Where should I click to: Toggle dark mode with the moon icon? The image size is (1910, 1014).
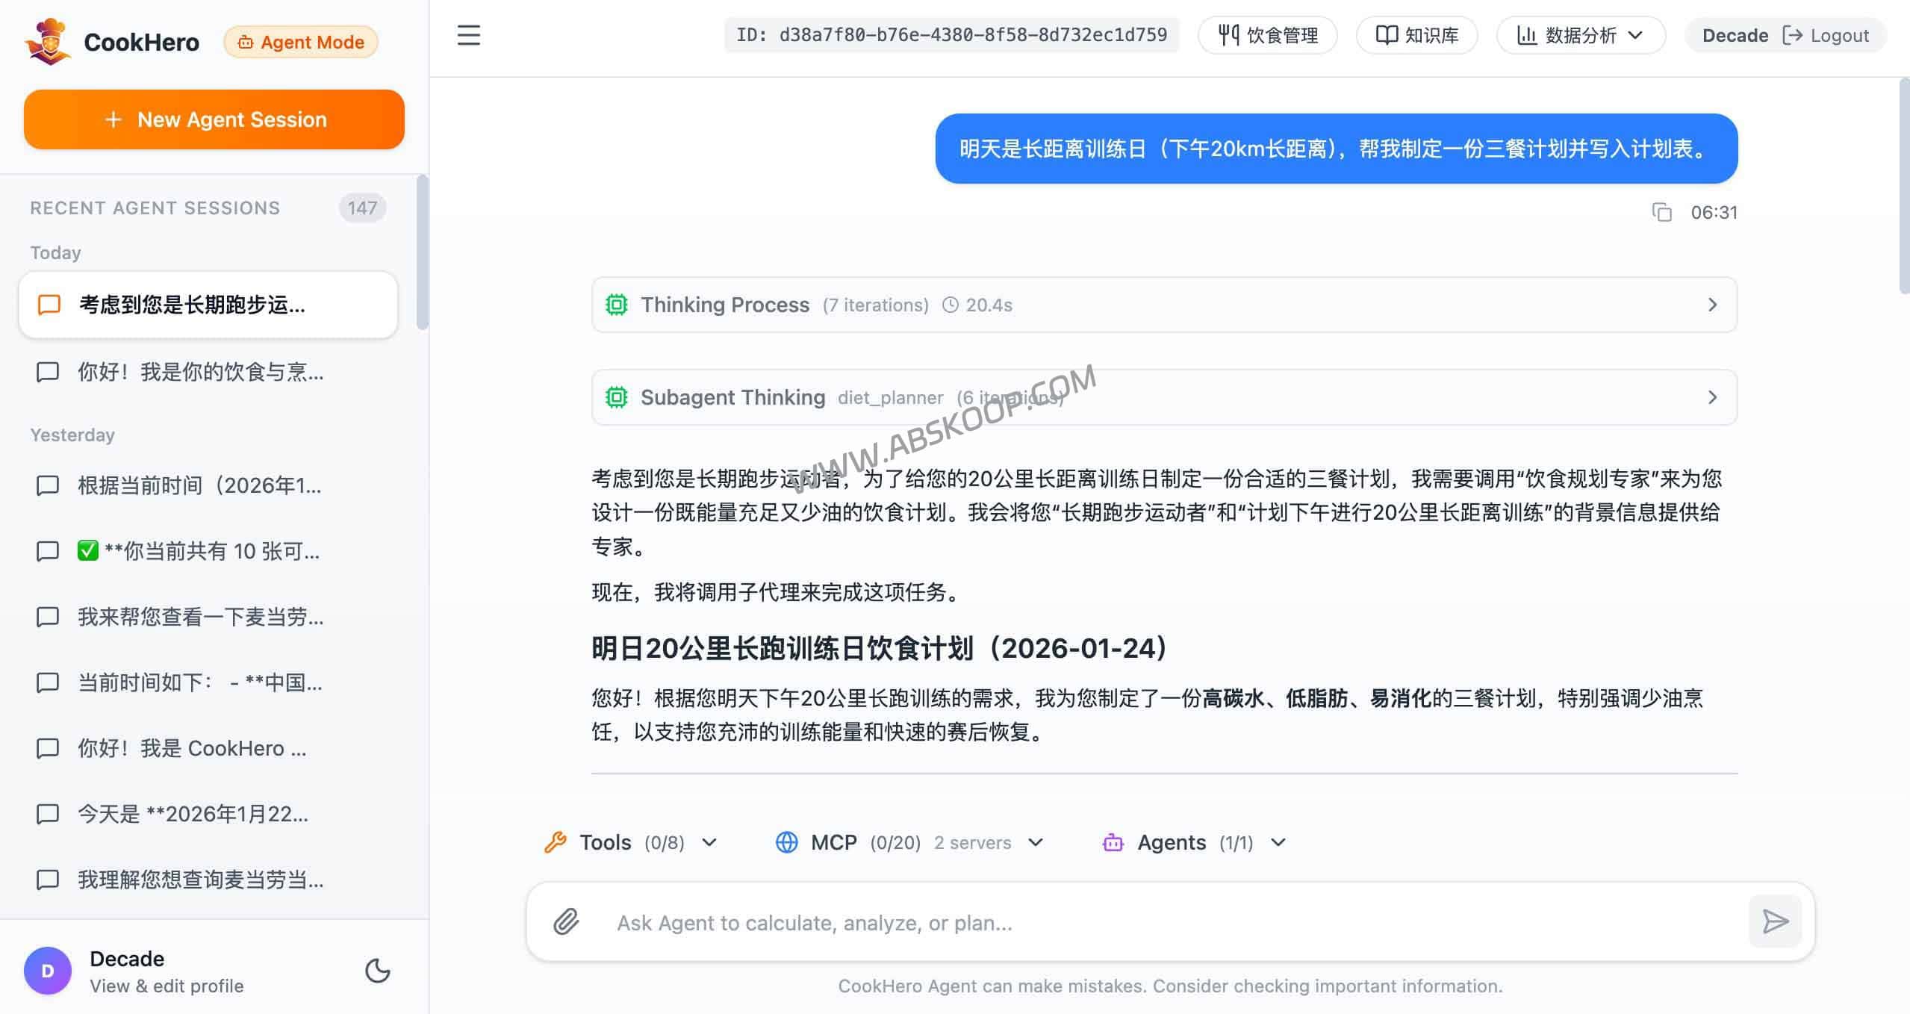pos(377,971)
